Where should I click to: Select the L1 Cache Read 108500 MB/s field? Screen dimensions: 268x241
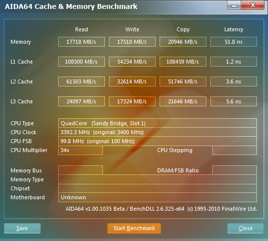coord(82,62)
